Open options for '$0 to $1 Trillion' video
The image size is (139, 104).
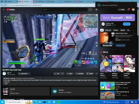pyautogui.click(x=134, y=83)
